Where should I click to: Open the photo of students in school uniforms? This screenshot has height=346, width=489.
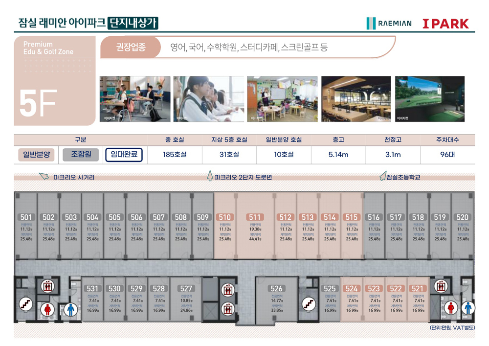click(209, 99)
